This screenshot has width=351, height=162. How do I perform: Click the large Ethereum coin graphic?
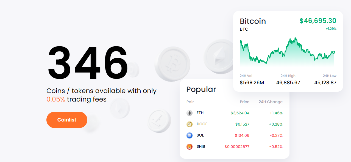(218, 56)
